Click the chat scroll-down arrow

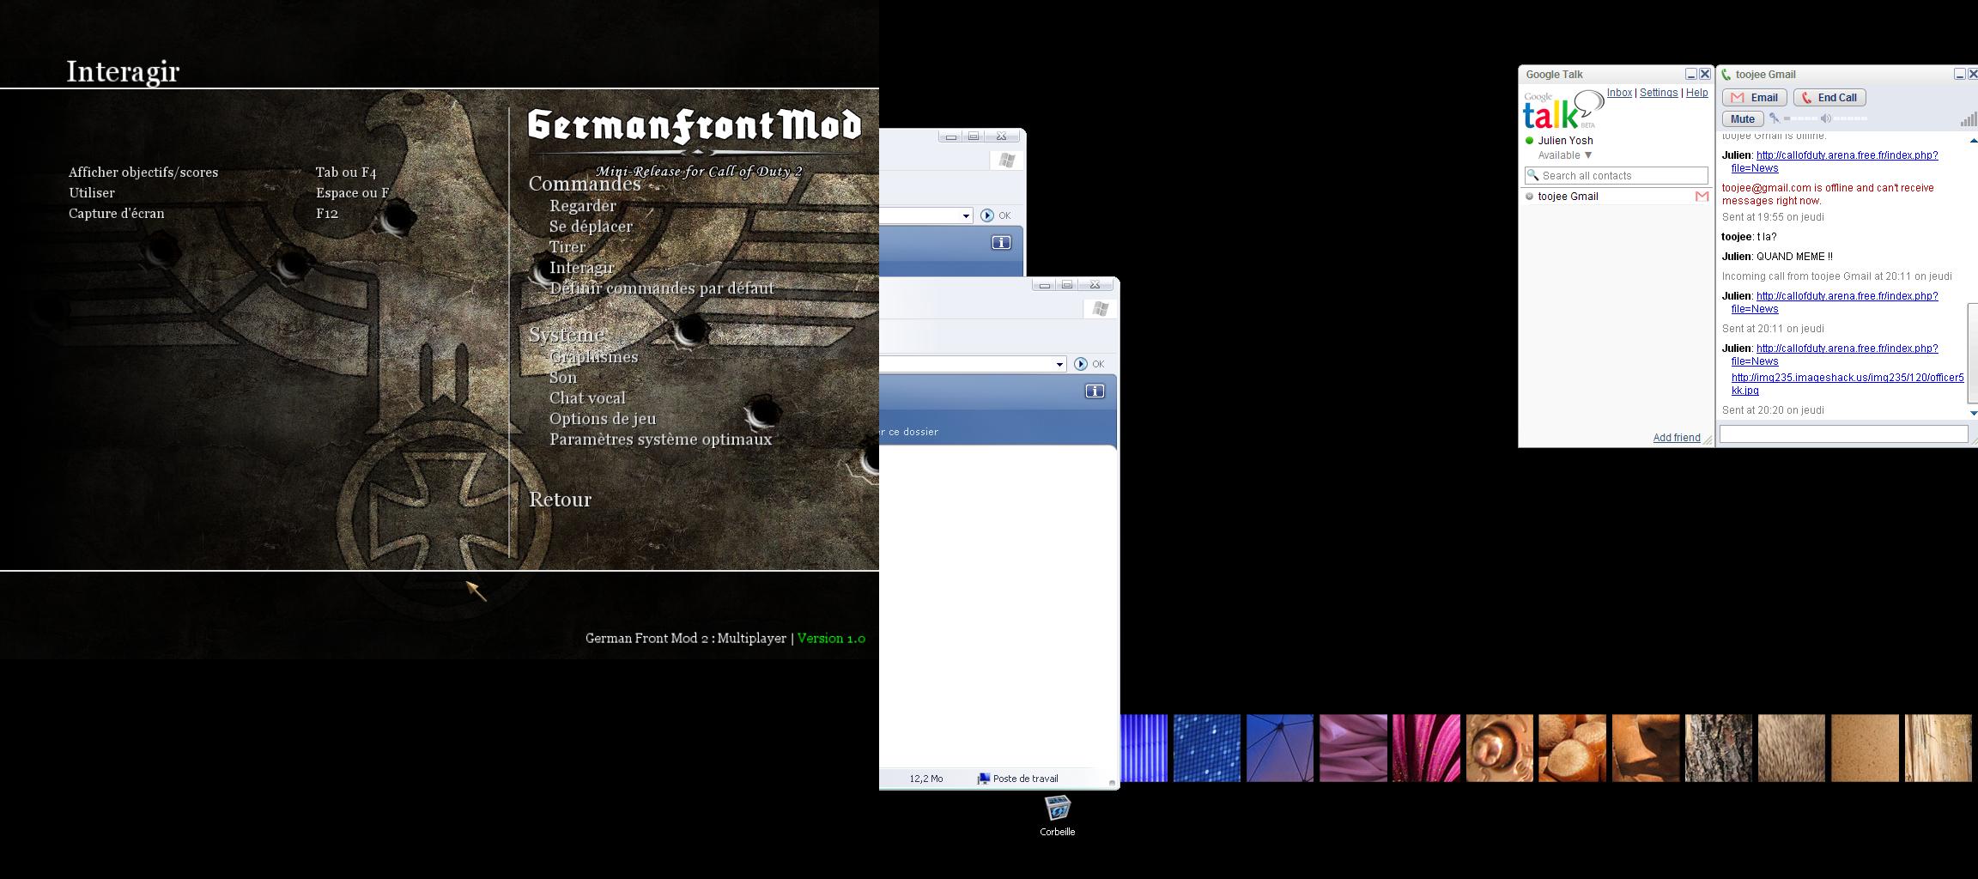click(1973, 413)
